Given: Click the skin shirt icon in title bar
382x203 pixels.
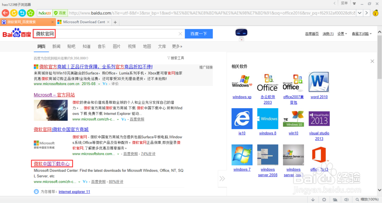Looking at the screenshot, I should [x=354, y=3].
